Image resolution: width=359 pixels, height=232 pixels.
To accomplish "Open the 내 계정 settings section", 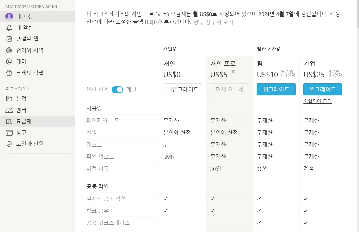I will (x=25, y=16).
